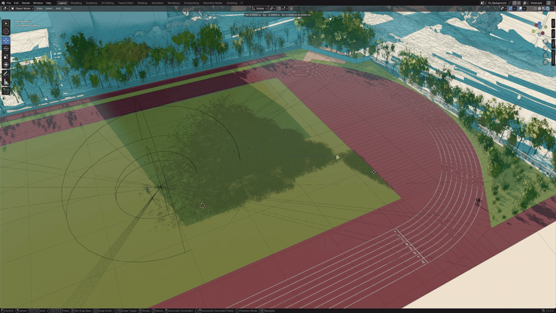The image size is (556, 313).
Task: Toggle snapping magnet icon
Action: pos(279,9)
